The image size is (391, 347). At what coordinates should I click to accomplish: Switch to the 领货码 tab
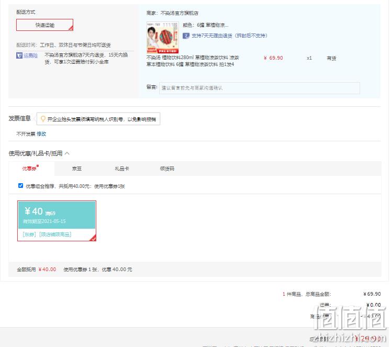(x=167, y=169)
